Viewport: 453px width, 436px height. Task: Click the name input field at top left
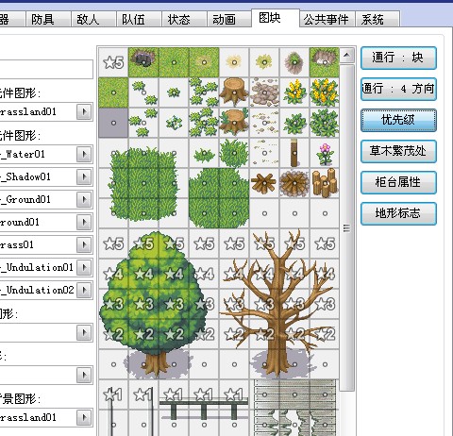click(46, 69)
